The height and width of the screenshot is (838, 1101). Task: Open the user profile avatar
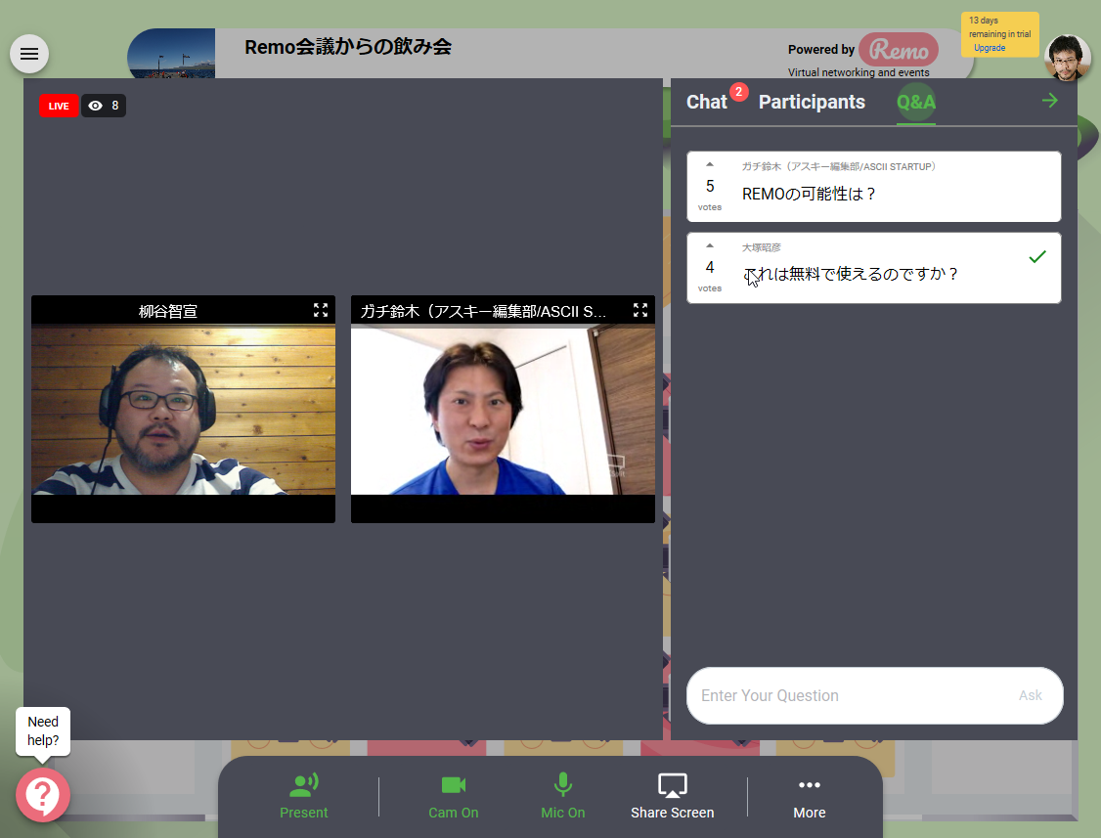click(x=1068, y=57)
